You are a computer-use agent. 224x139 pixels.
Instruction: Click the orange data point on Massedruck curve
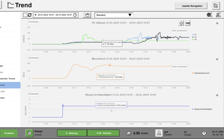click(110, 65)
